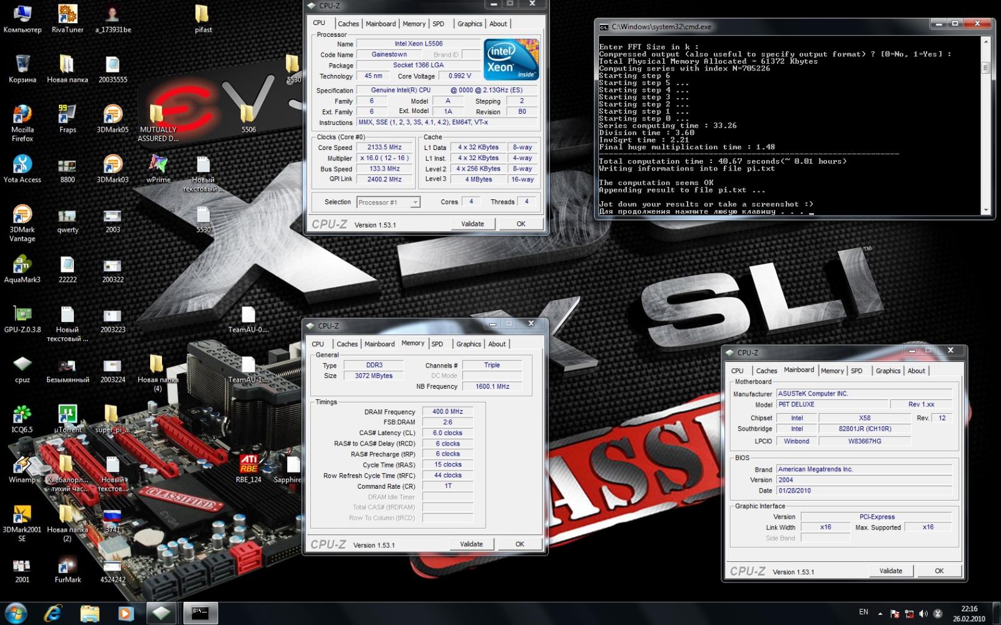The width and height of the screenshot is (1001, 625).
Task: Click Validate in the Memory CPU-Z window
Action: pyautogui.click(x=471, y=544)
